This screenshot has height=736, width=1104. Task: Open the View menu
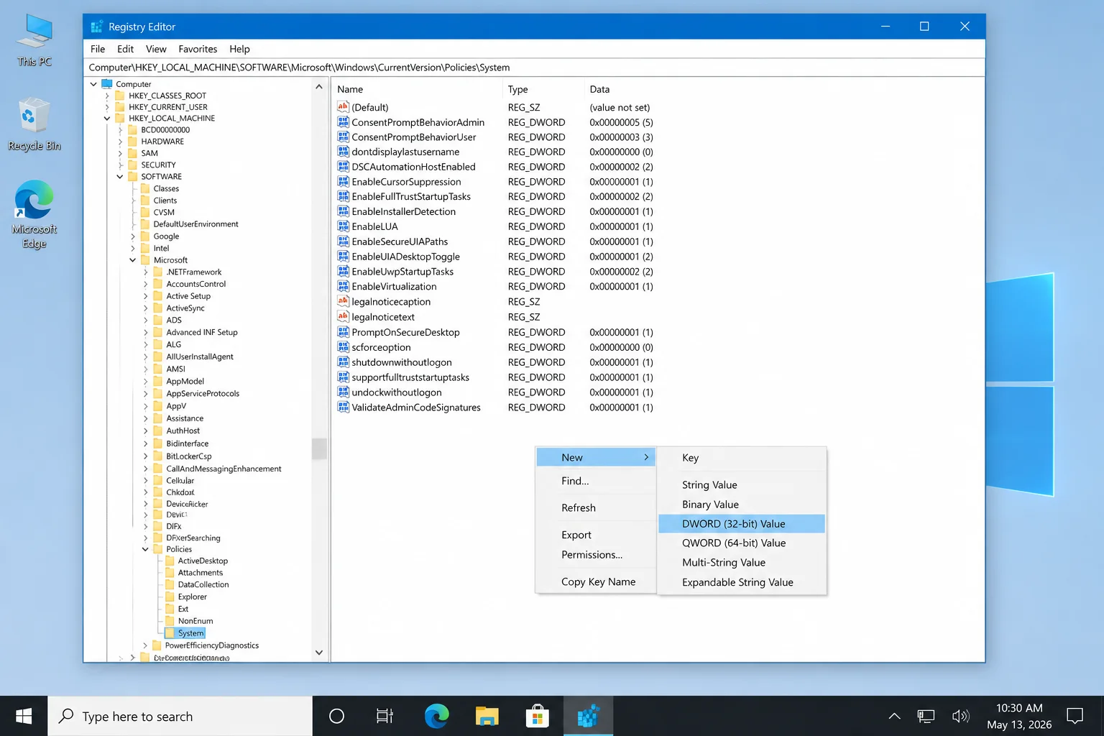point(156,49)
